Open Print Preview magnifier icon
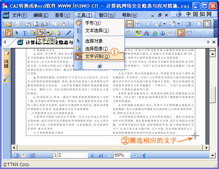 coord(36,24)
